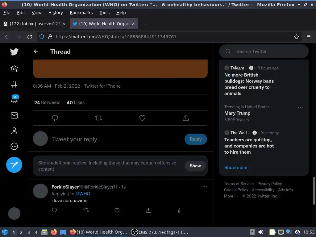316x237 pixels.
Task: Click the @WHO mention link
Action: click(83, 194)
